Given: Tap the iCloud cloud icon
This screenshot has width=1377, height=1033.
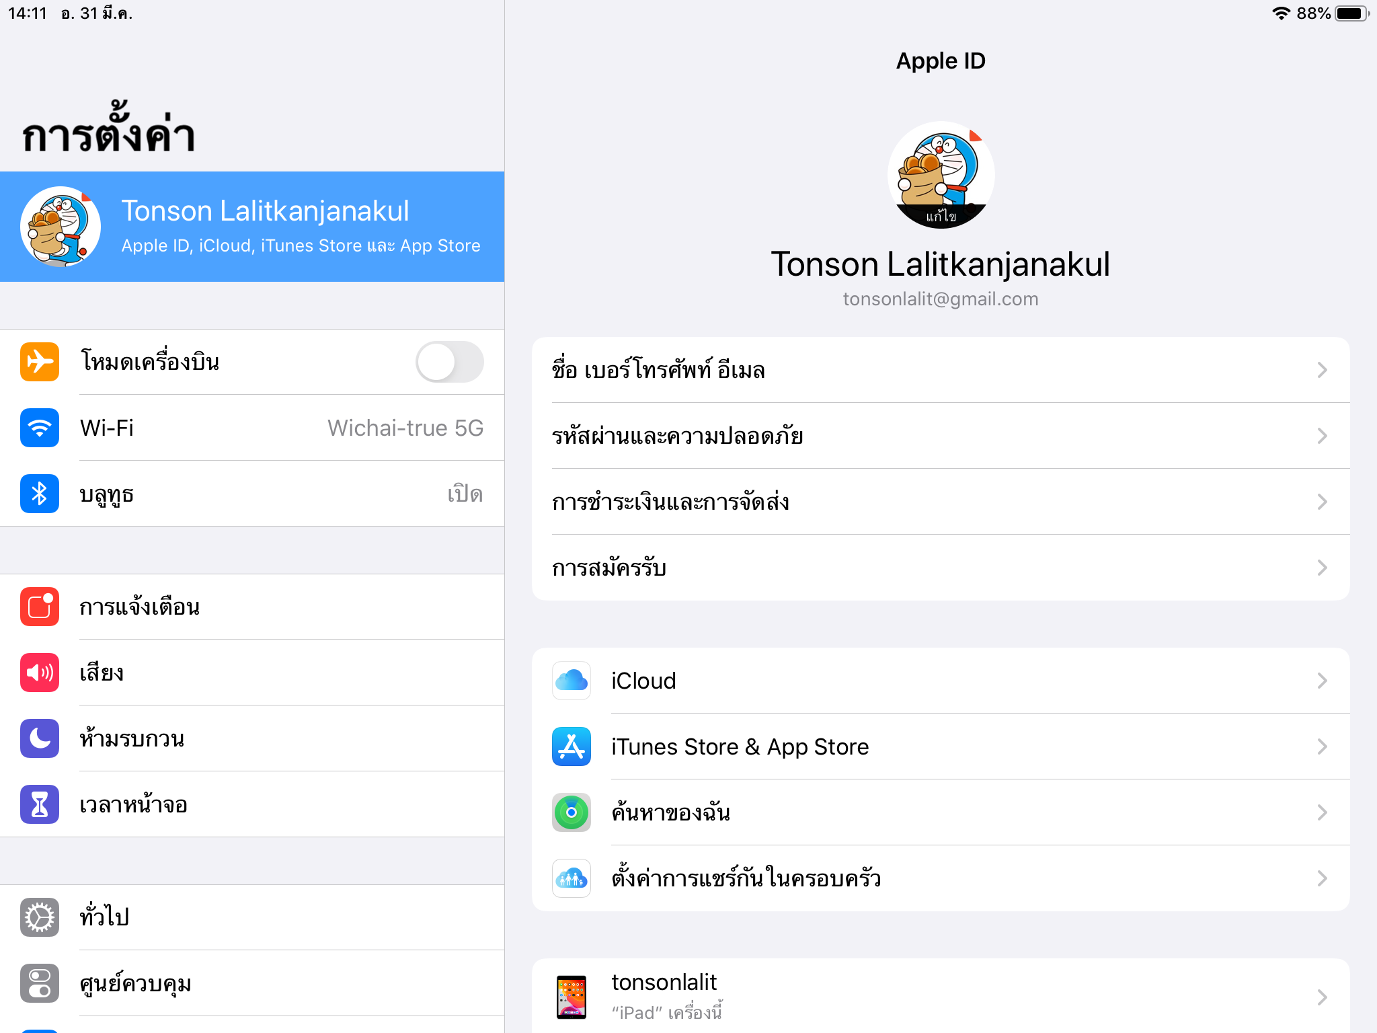Looking at the screenshot, I should coord(572,681).
